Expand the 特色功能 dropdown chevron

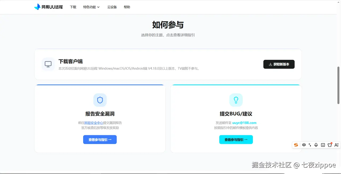click(x=98, y=7)
